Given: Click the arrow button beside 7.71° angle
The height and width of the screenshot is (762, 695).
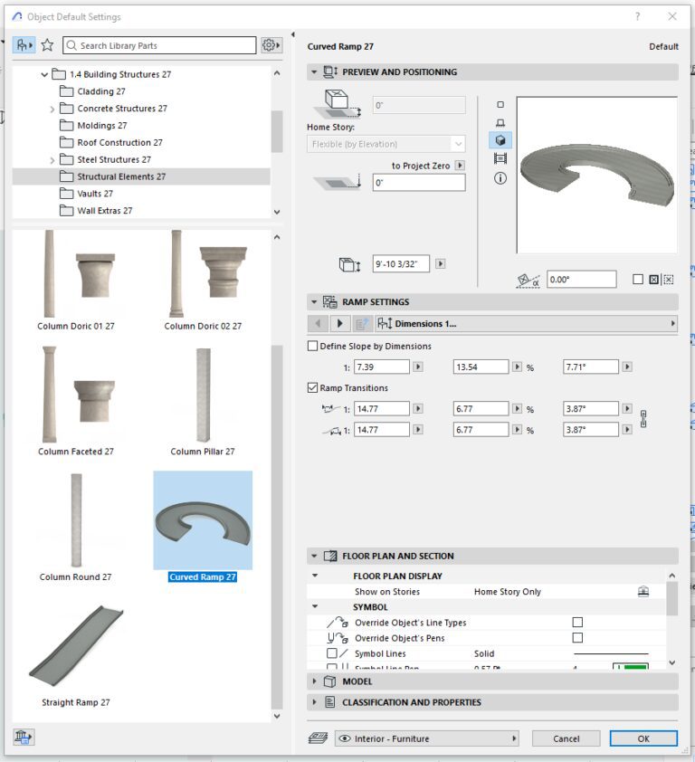Looking at the screenshot, I should coord(627,367).
